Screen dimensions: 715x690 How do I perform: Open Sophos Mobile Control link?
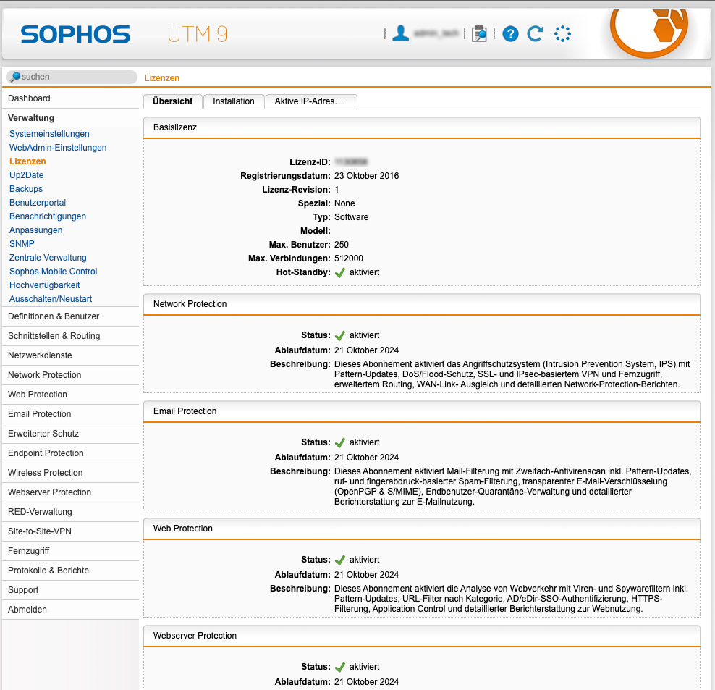[54, 271]
